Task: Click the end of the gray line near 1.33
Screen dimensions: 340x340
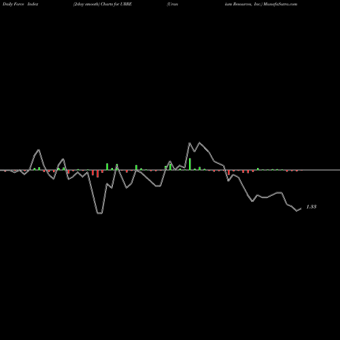Action: tap(301, 209)
